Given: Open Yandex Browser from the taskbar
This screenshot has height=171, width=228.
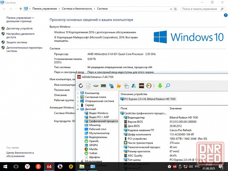Looking at the screenshot, I should coord(27,167).
